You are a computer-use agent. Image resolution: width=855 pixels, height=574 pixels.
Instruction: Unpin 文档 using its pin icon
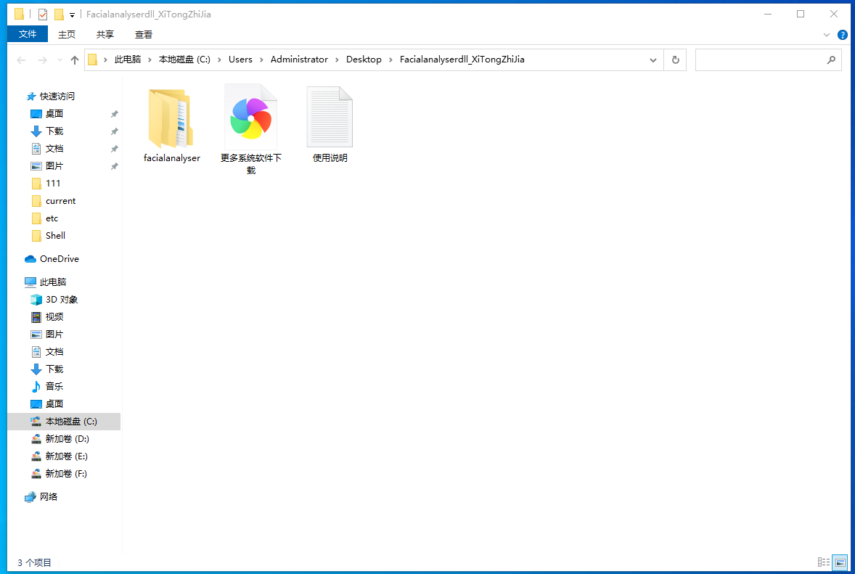coord(114,149)
